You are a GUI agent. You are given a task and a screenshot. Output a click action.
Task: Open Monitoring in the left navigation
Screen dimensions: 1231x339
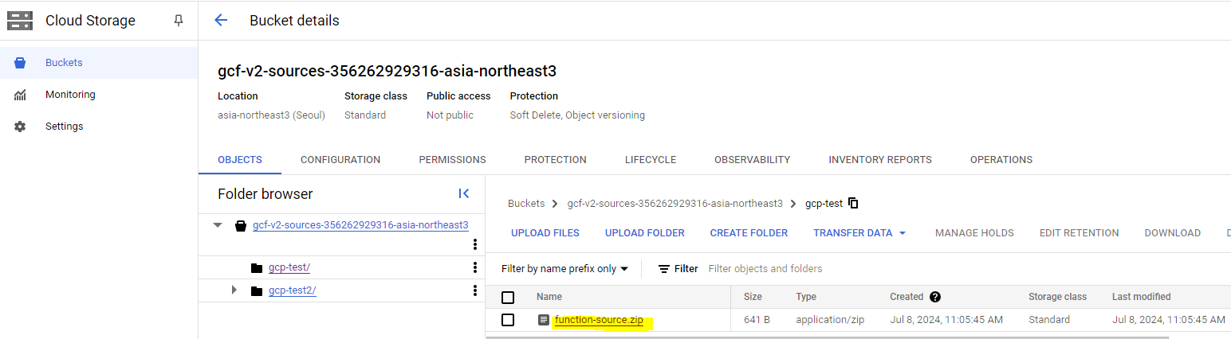[x=99, y=95]
